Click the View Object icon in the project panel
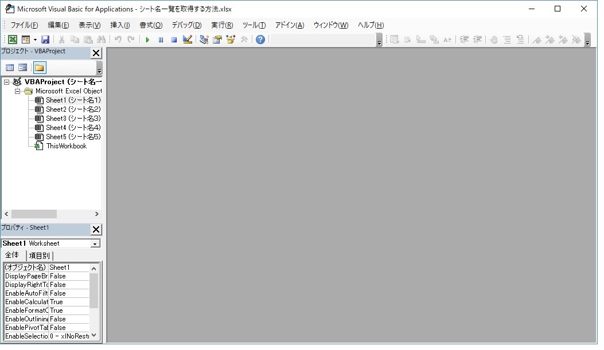The height and width of the screenshot is (350, 604). [x=23, y=68]
